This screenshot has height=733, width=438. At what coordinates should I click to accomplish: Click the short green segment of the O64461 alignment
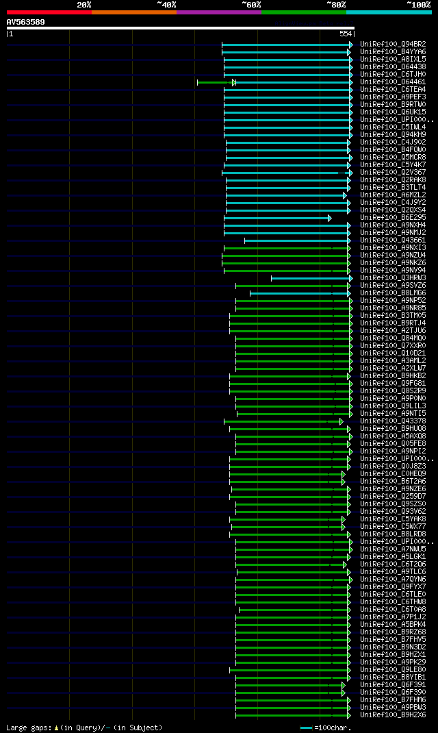[216, 83]
